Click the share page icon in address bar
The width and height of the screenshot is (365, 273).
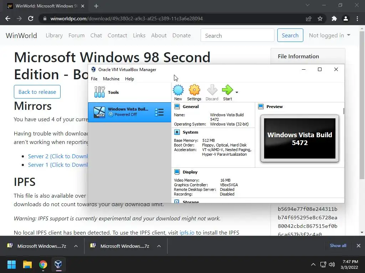click(309, 18)
